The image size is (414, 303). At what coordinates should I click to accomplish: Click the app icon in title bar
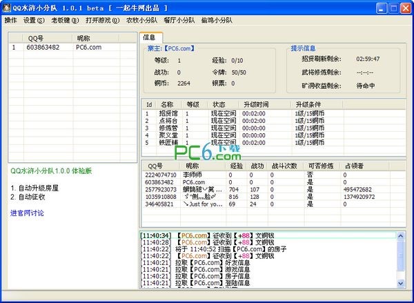[x=7, y=8]
